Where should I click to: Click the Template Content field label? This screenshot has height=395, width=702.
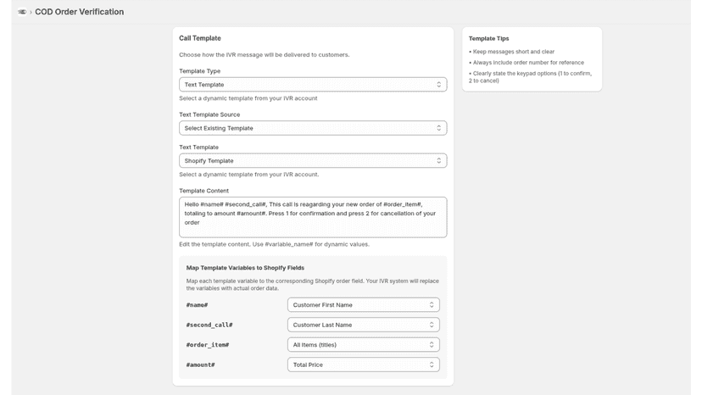point(203,191)
